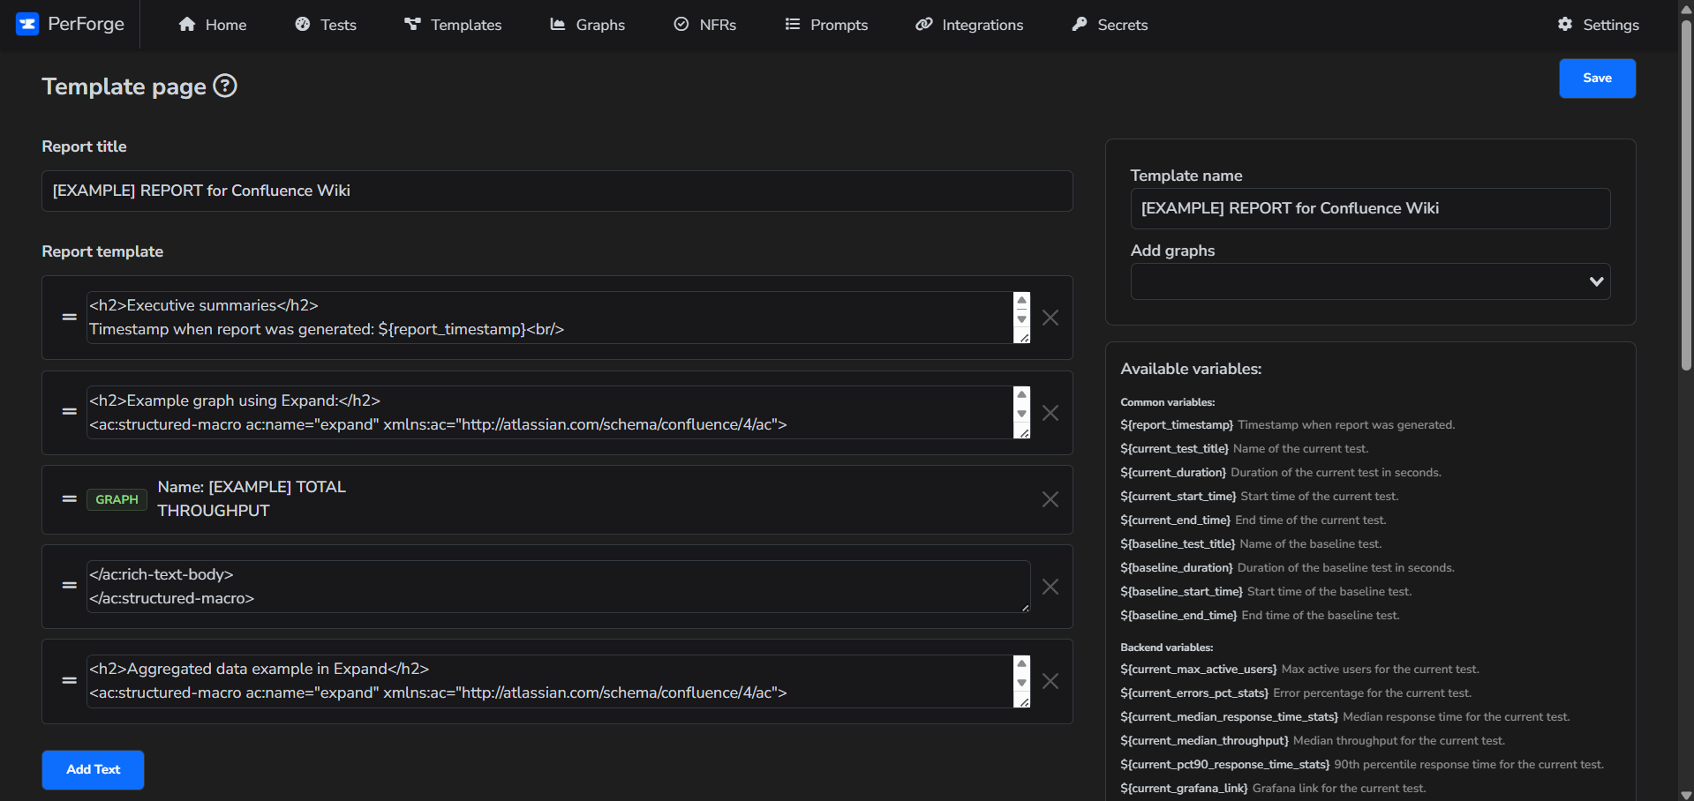Viewport: 1694px width, 801px height.
Task: Click the Template page help question mark
Action: click(224, 86)
